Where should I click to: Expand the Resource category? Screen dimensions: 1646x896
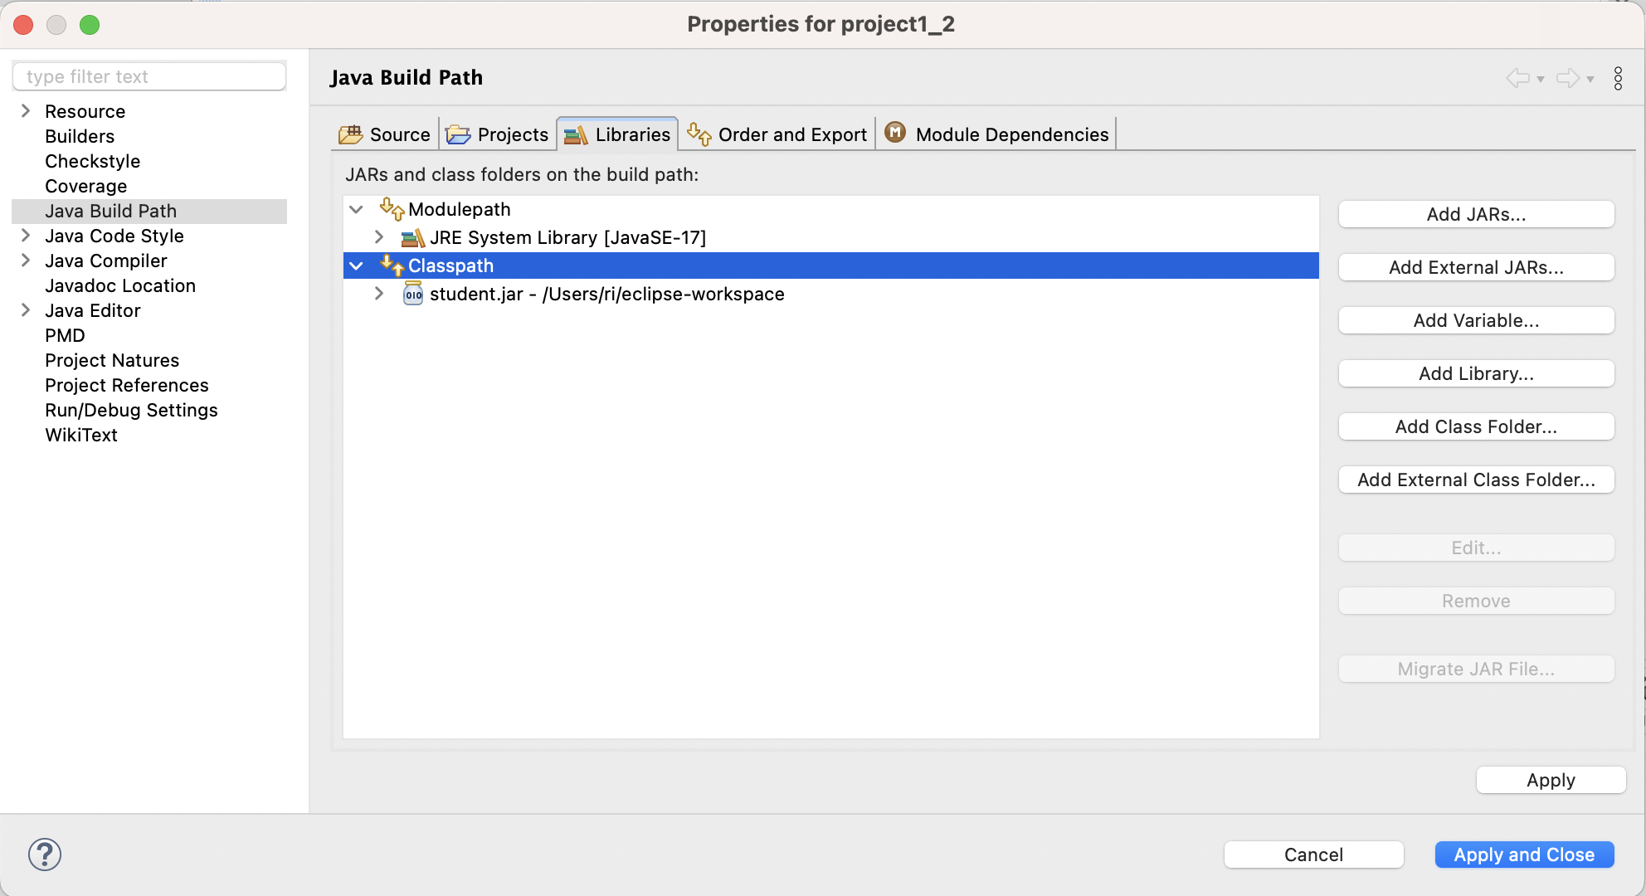(x=26, y=111)
